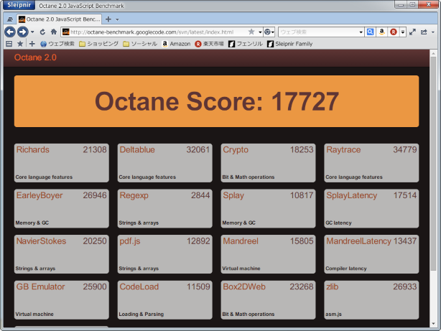Click the Octane 2.0 header link
The image size is (441, 331).
tap(35, 57)
